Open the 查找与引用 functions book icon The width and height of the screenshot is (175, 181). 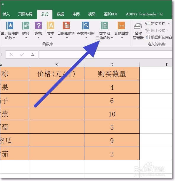point(86,26)
